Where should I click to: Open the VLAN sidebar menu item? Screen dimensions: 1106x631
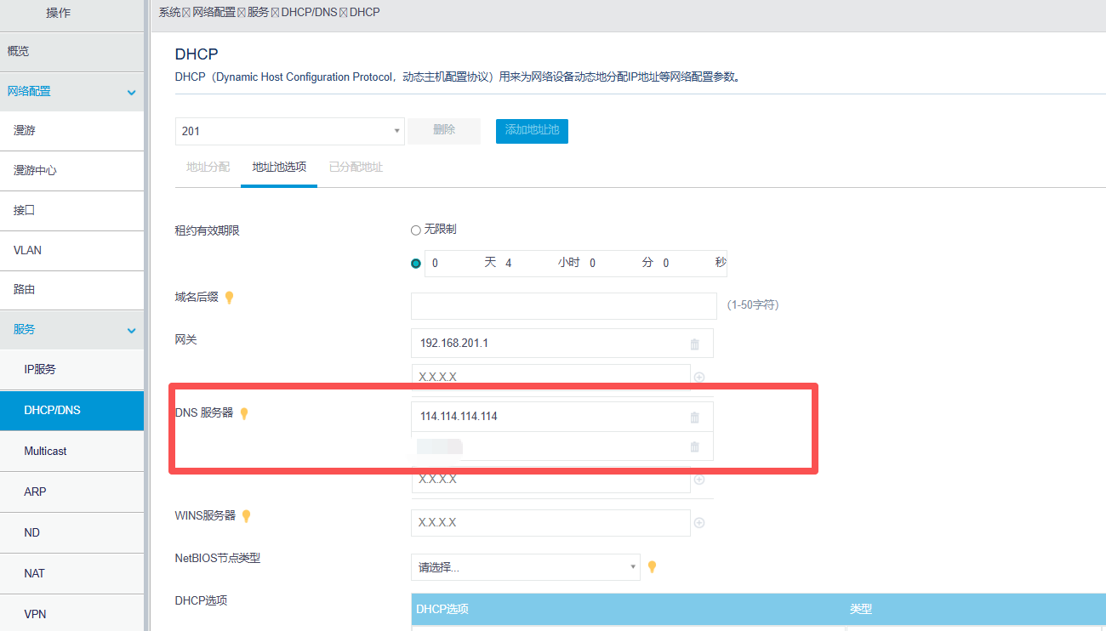pos(27,250)
